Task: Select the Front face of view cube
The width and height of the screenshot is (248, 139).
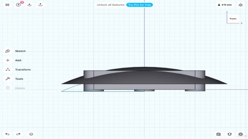Action: pyautogui.click(x=233, y=19)
